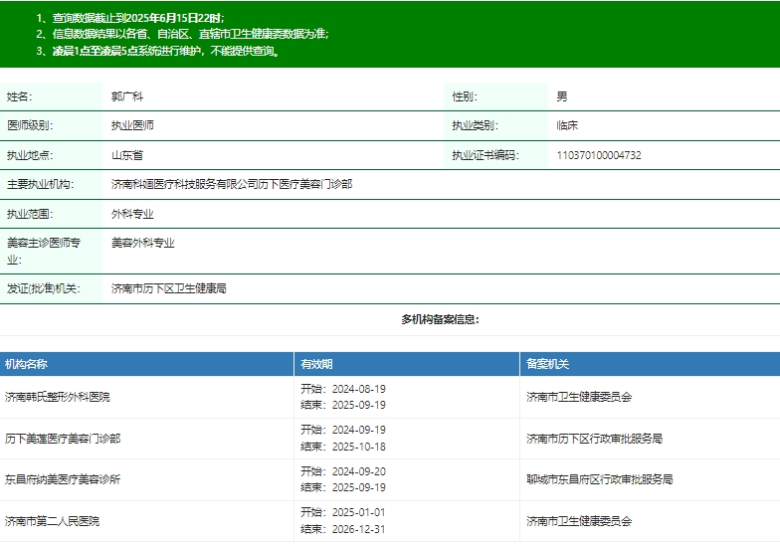Select the 济南韩氏整形外科医院 row
This screenshot has height=544, width=780.
[x=390, y=397]
